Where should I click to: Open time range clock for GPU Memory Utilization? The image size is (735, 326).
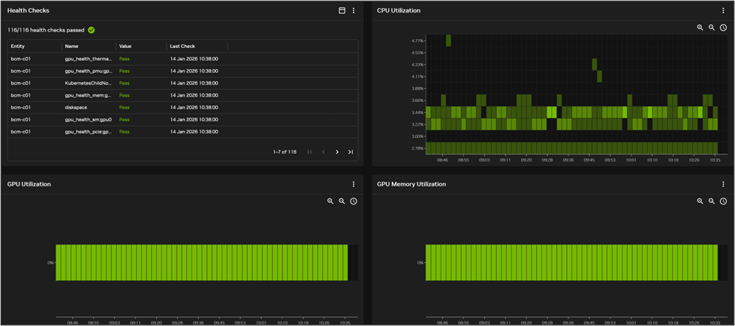[x=723, y=202]
